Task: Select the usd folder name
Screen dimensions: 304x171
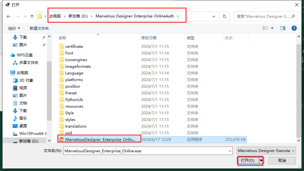Action: pos(68,133)
